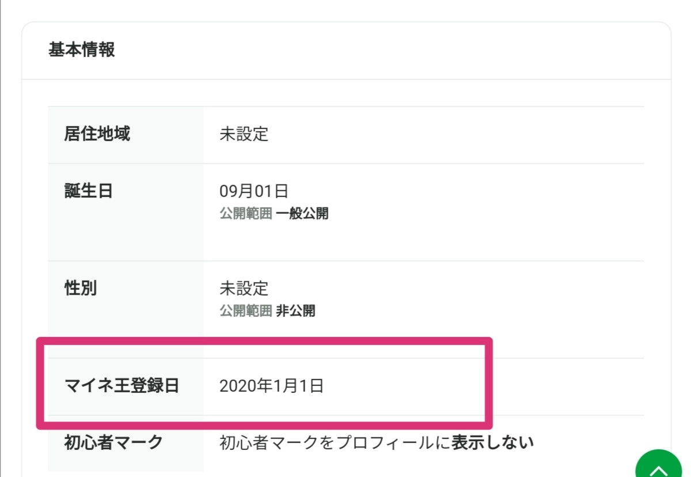The image size is (691, 477).
Task: Open the 非公開 visibility setting
Action: click(295, 312)
